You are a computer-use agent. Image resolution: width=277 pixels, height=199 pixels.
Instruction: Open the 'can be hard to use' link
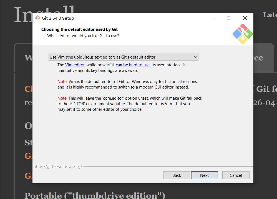point(133,65)
